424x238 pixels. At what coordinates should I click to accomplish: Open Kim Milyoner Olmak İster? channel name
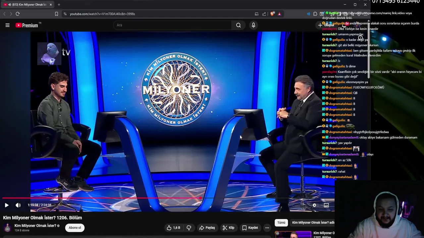point(35,226)
